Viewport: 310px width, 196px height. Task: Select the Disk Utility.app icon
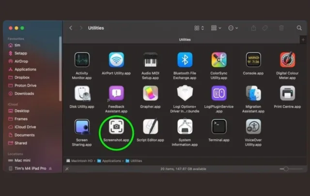82,93
